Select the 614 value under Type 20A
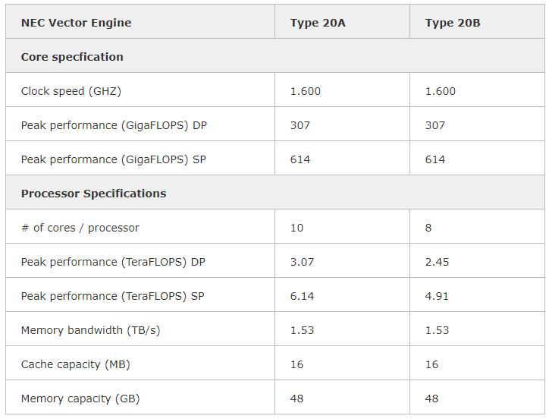Image resolution: width=549 pixels, height=419 pixels. point(300,159)
